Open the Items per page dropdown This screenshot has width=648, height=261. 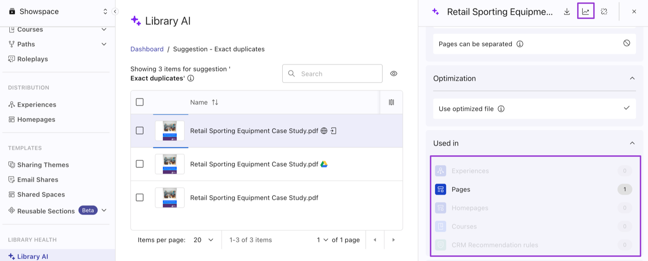[203, 240]
